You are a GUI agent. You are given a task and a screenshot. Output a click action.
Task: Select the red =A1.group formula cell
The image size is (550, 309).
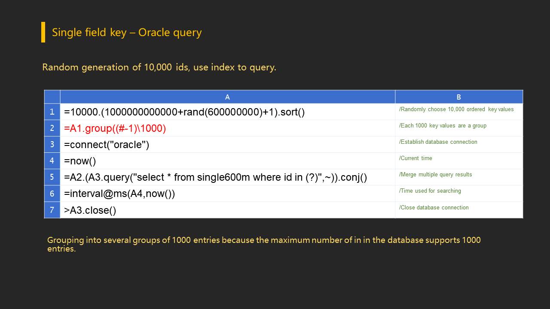115,128
